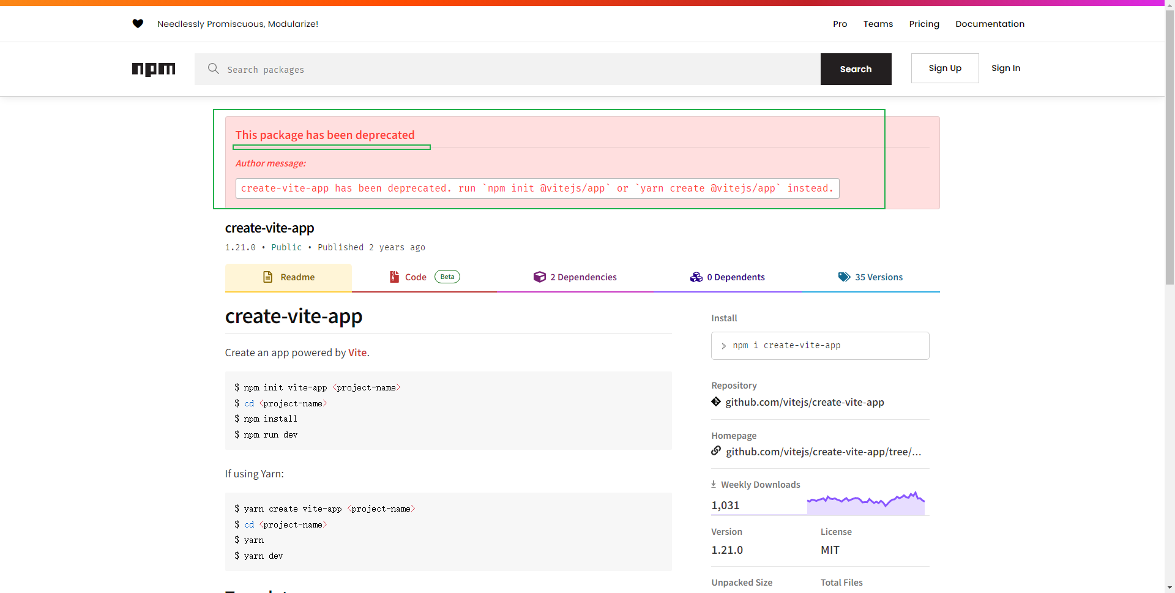
Task: Click 'This package has been deprecated' heading
Action: (x=325, y=135)
